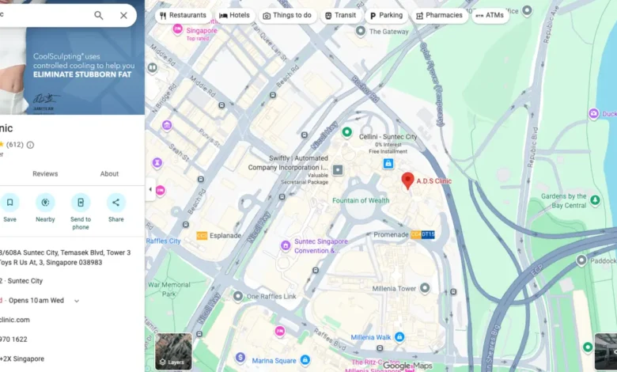617x372 pixels.
Task: Click the red A.D.S Clinic map pin
Action: click(x=407, y=180)
